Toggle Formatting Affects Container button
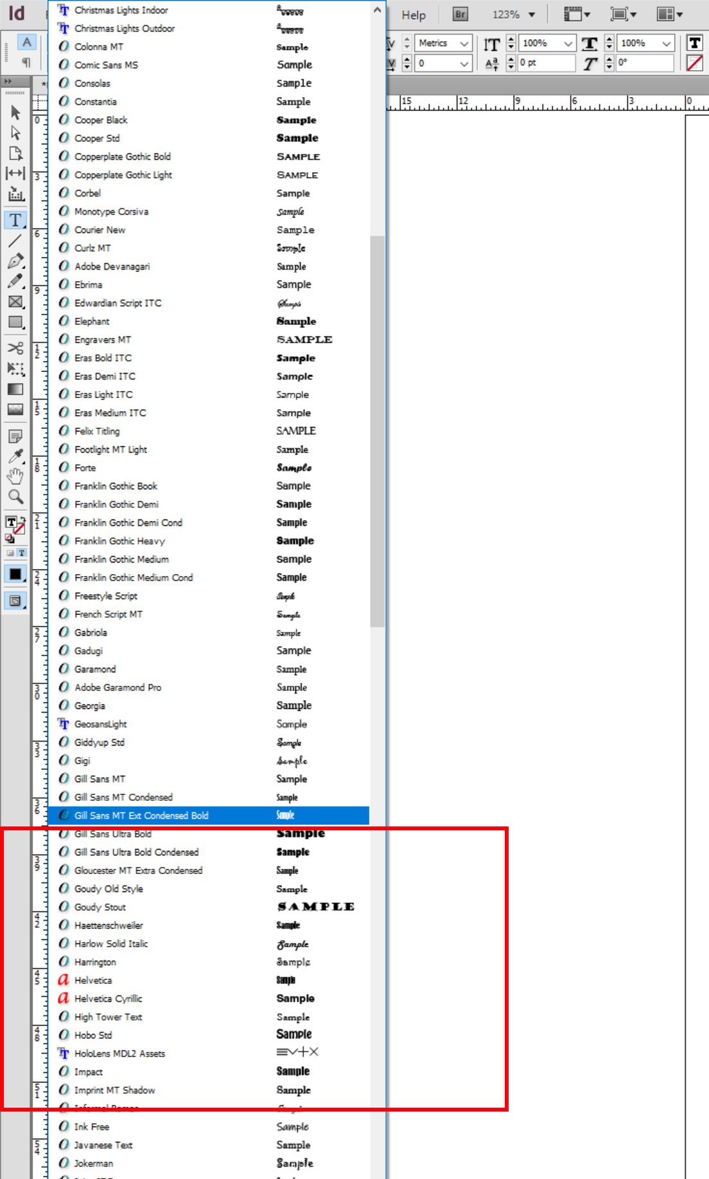 [10, 552]
